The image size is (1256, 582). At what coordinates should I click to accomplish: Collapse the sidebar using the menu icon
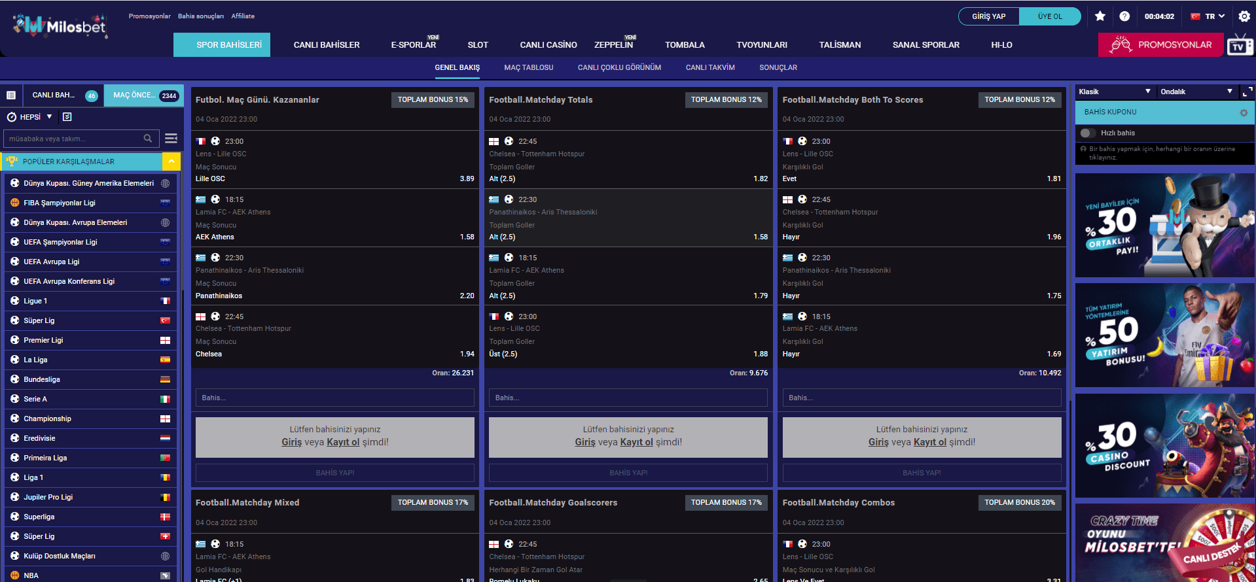point(171,139)
